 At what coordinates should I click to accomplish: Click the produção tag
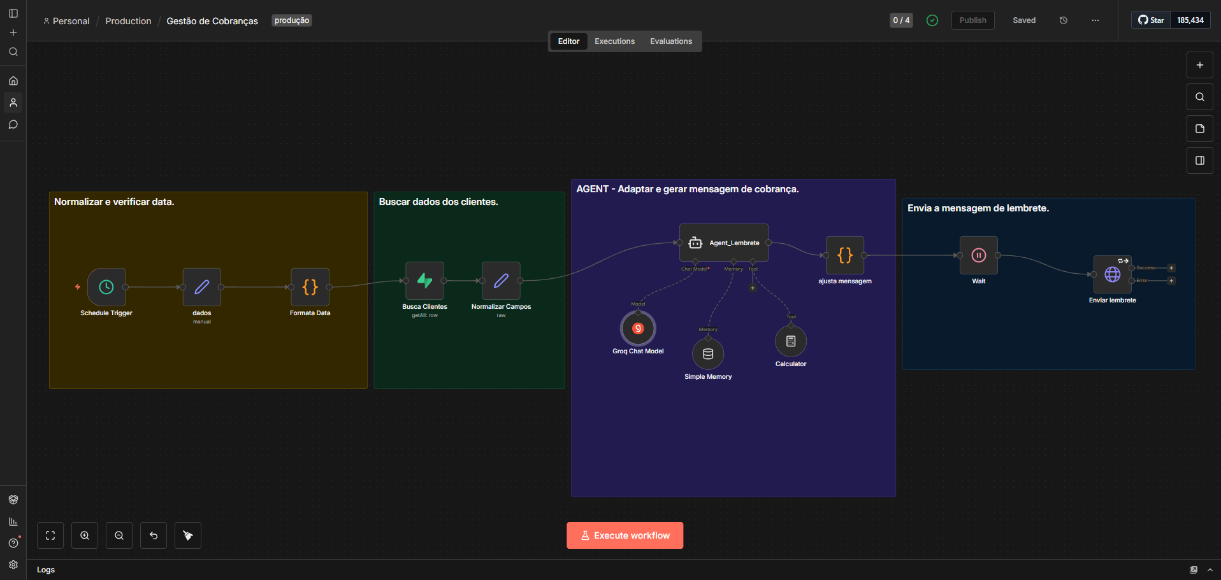point(292,20)
